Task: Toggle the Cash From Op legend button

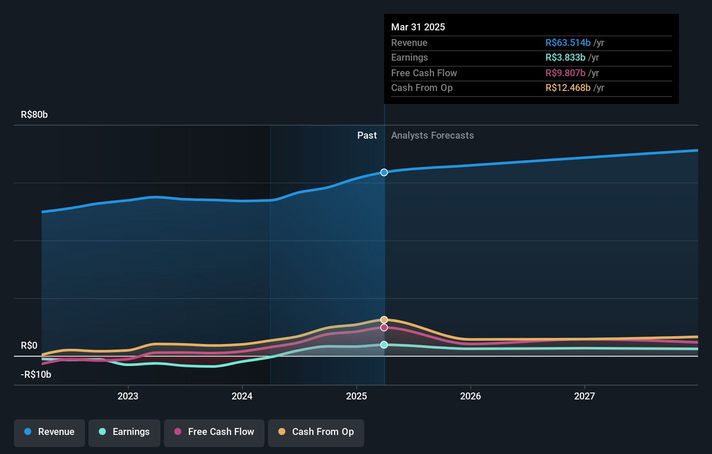Action: [316, 433]
